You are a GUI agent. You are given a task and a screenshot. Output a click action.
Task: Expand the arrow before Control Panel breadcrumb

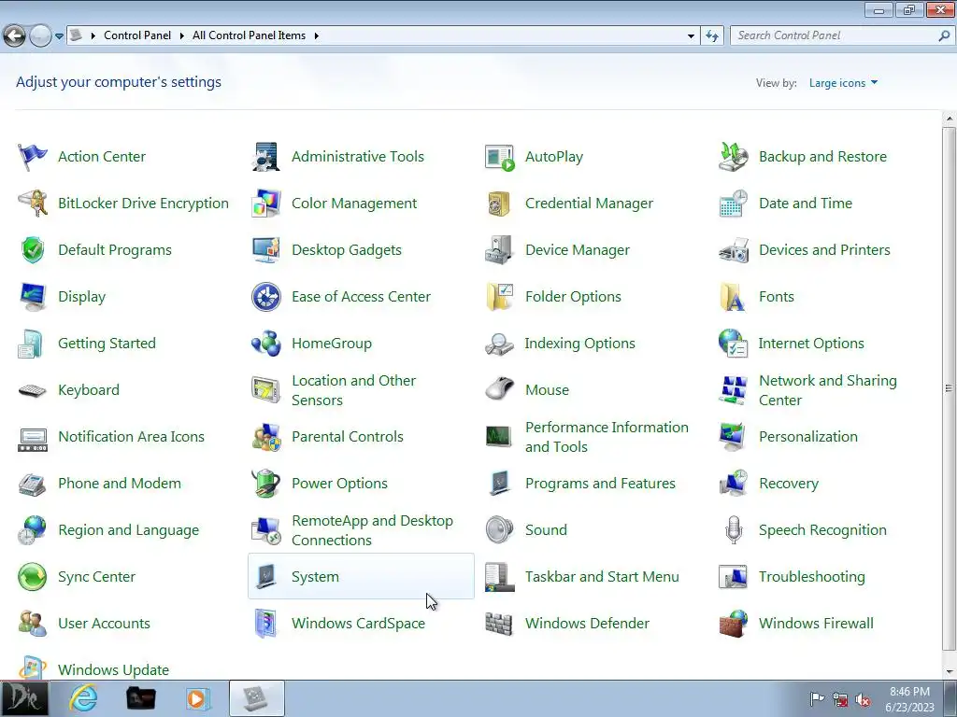pyautogui.click(x=93, y=36)
